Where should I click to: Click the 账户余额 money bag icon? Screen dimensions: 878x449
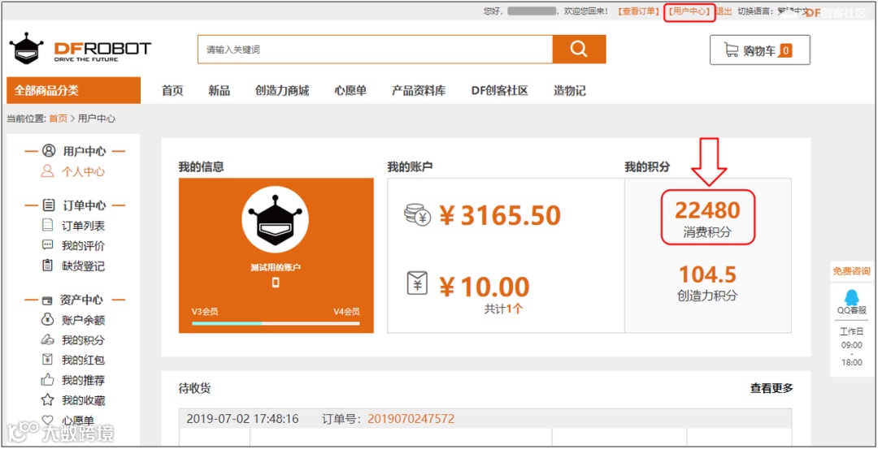coord(48,320)
